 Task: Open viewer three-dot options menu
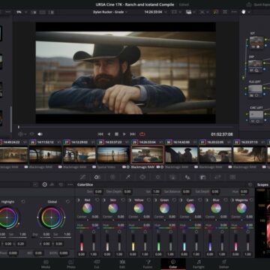tap(234, 12)
